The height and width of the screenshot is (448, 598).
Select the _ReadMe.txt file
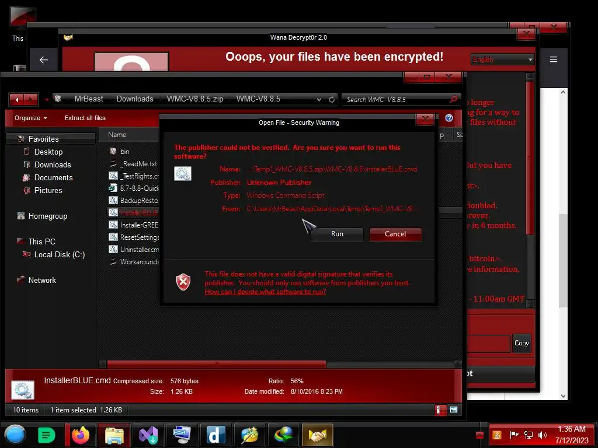[138, 164]
